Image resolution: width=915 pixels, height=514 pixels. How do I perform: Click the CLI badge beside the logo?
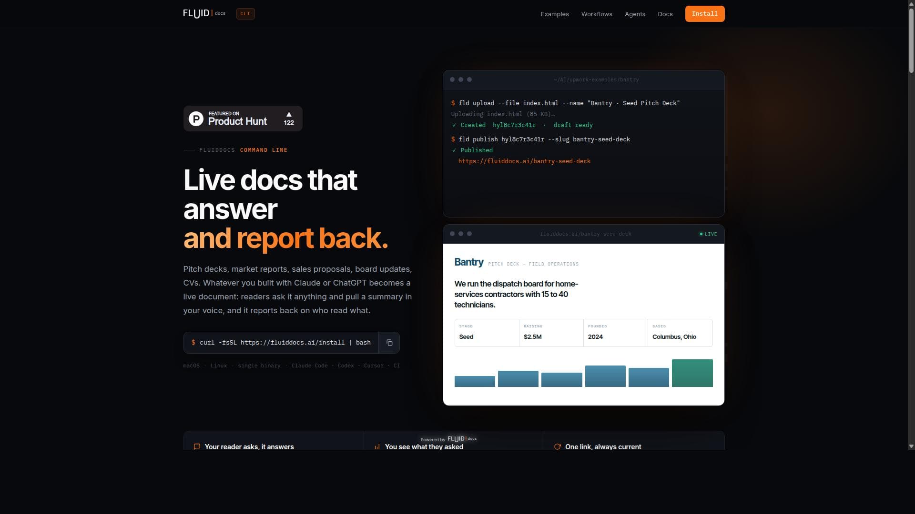pos(245,14)
